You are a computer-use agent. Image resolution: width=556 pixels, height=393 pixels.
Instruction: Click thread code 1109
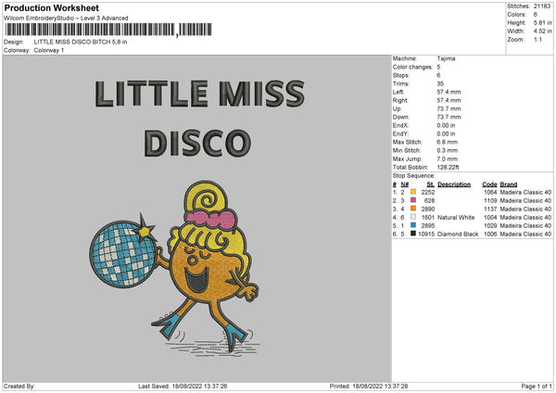tap(490, 201)
